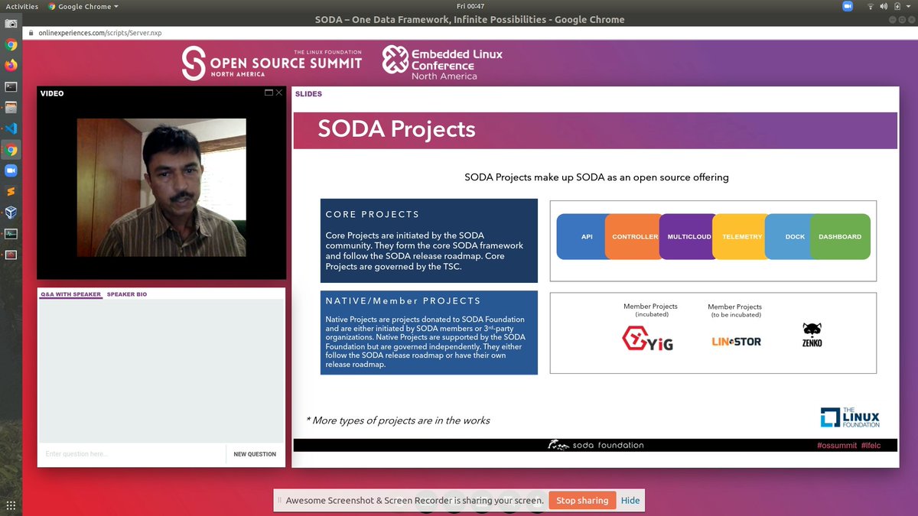
Task: Click the NATIVE/Member PROJECTS heading
Action: (x=403, y=300)
